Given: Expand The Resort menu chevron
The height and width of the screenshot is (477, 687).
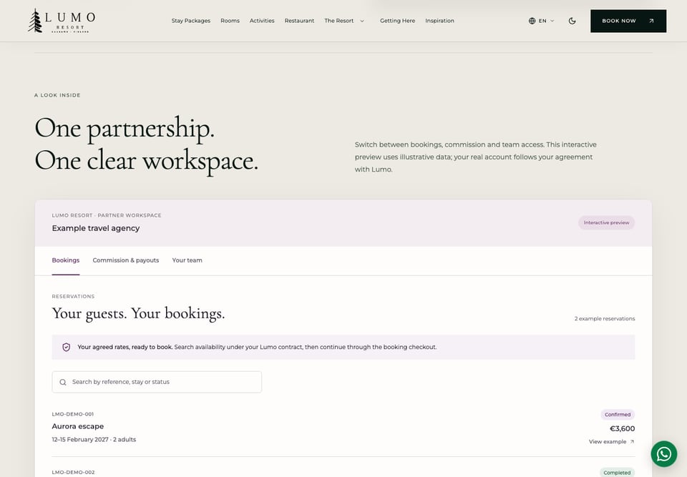Looking at the screenshot, I should coord(362,21).
